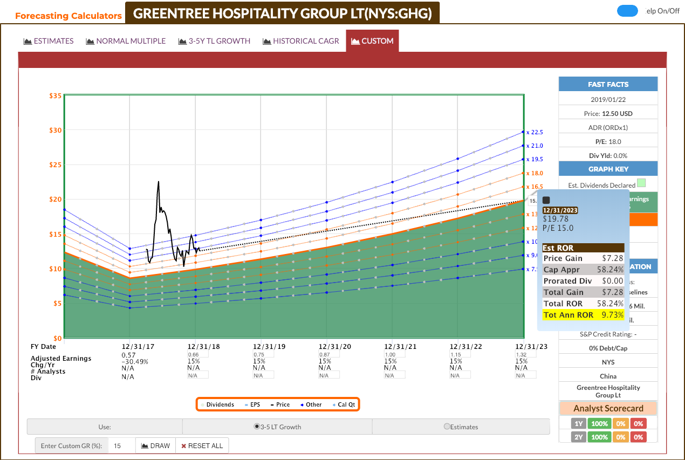685x460 pixels.
Task: Click the Forecasting Calculators link
Action: (68, 16)
